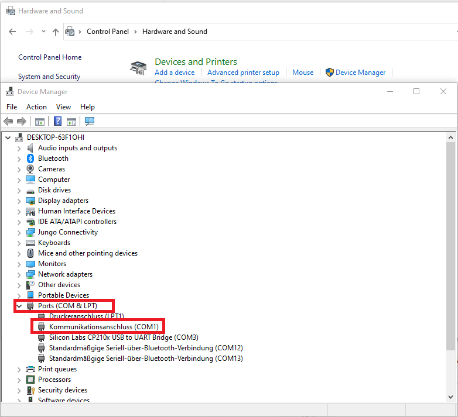Collapse the Ports (COM & LPT) chevron
The width and height of the screenshot is (458, 417).
click(x=19, y=306)
